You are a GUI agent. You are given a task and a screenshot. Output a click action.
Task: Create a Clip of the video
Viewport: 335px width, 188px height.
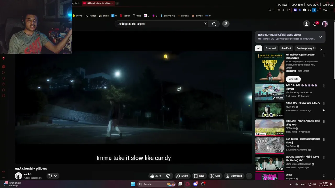point(215,176)
